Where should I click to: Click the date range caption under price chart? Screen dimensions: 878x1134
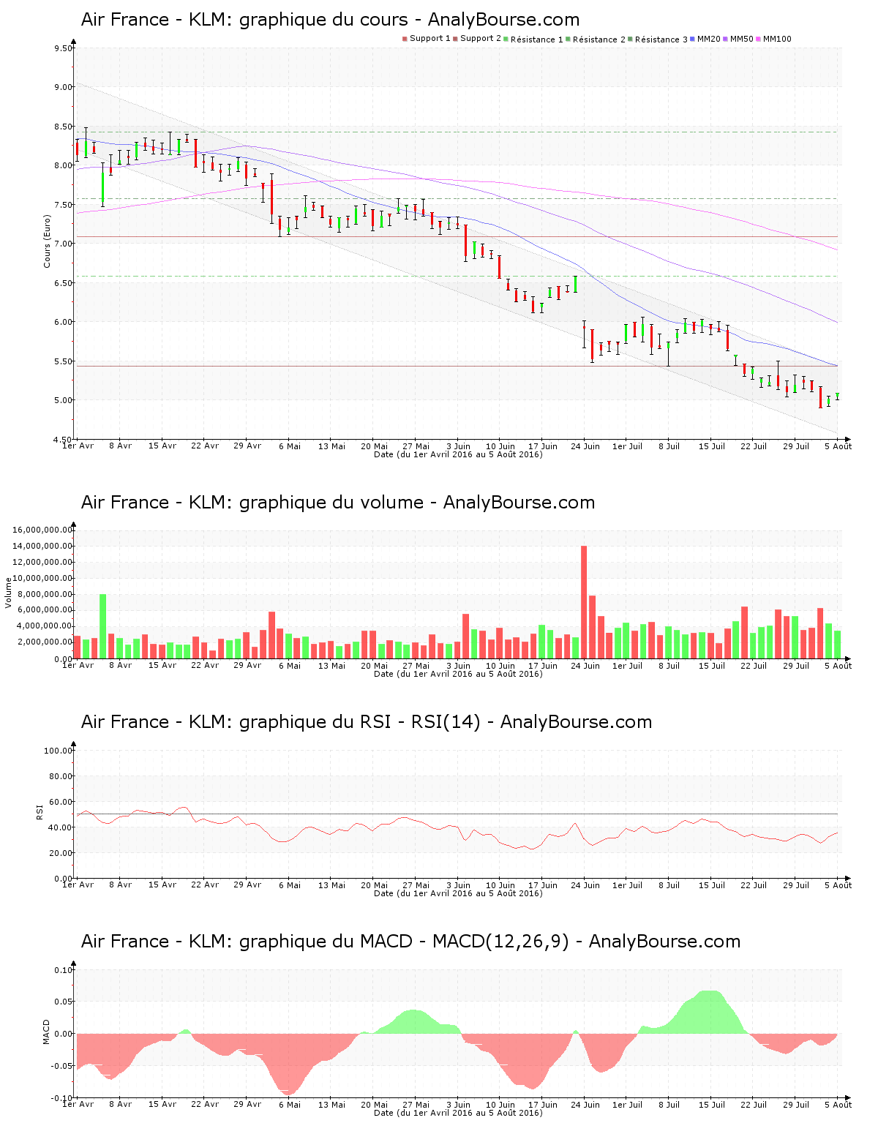pos(458,454)
